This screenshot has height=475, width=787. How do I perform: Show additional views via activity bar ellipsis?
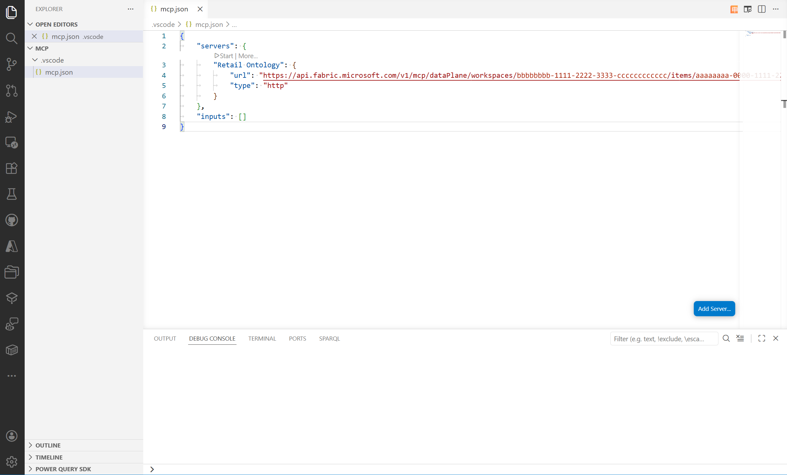(x=12, y=376)
